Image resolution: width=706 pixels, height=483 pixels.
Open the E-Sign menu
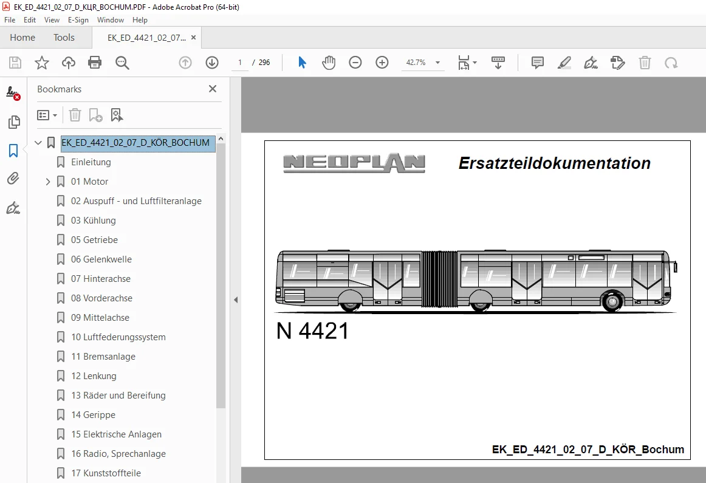point(78,20)
